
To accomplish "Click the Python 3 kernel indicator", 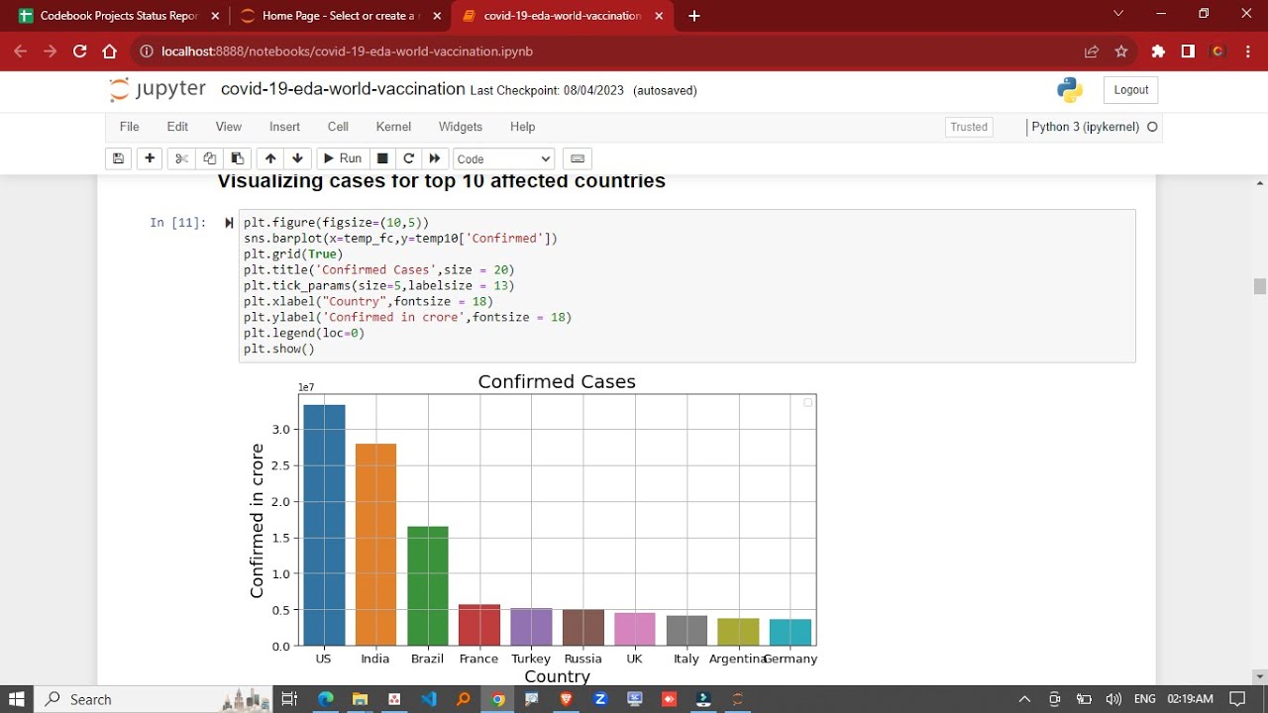I will tap(1086, 127).
